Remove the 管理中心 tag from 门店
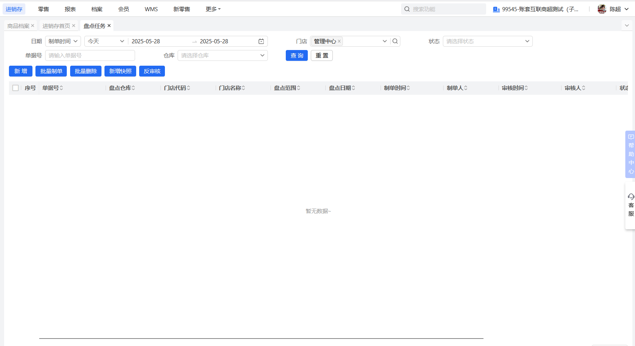635x346 pixels. tap(339, 41)
